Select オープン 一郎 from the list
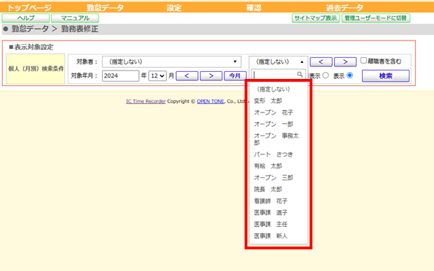The image size is (434, 271). pos(278,124)
